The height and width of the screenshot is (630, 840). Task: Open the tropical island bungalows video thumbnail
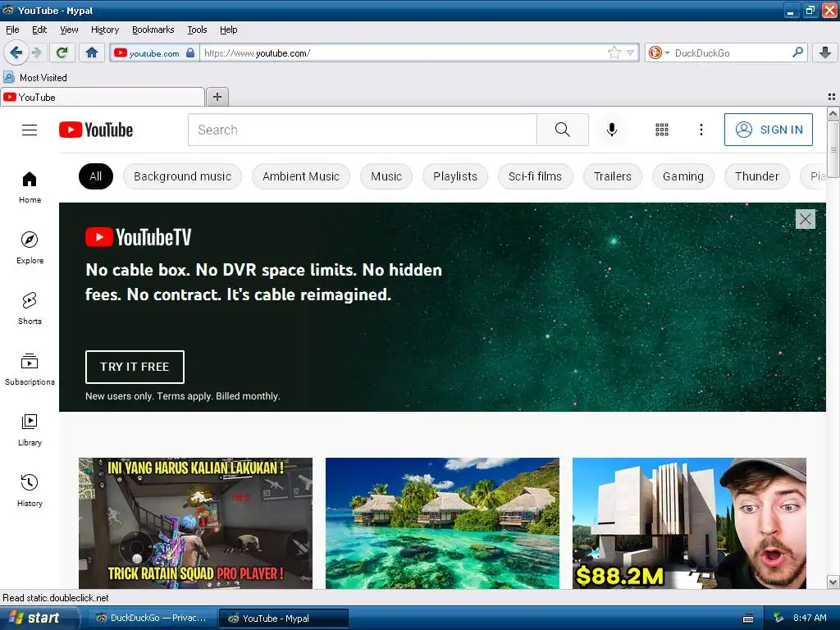coord(442,523)
